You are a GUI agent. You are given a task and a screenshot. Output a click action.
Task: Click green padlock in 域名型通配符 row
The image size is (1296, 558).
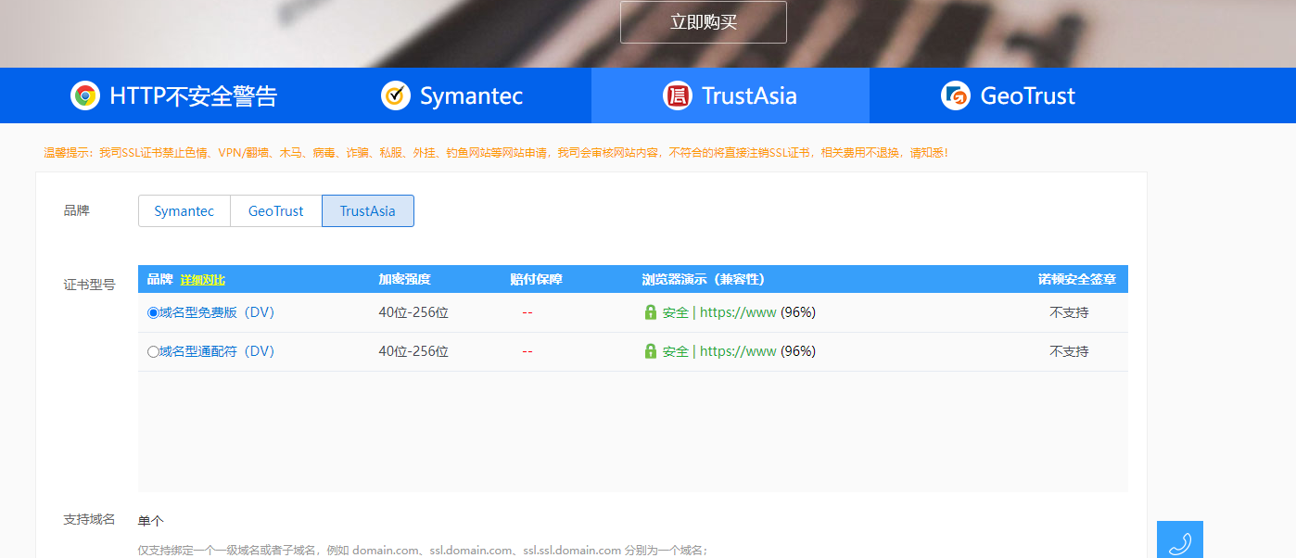(x=650, y=351)
